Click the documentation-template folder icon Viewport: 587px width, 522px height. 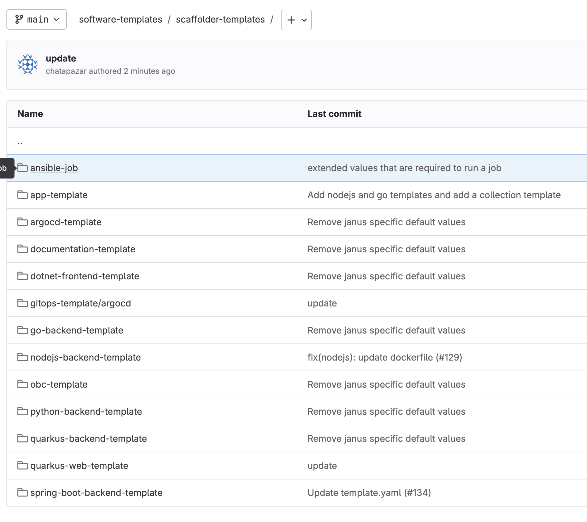(x=23, y=249)
